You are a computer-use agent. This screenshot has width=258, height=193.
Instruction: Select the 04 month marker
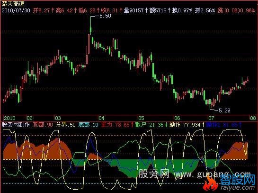click(101, 118)
